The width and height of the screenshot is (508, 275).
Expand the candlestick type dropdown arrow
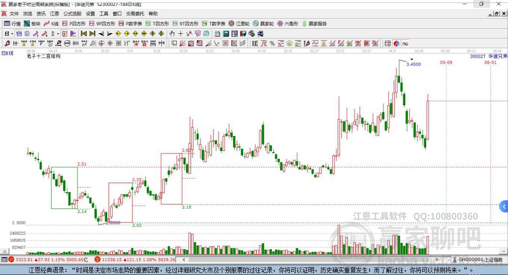(x=58, y=34)
